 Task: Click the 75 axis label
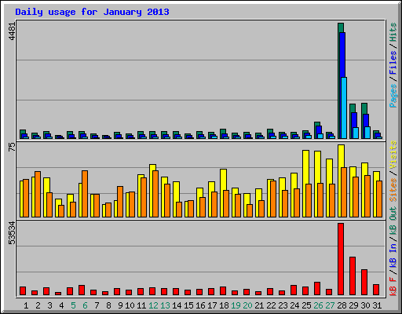(x=12, y=147)
